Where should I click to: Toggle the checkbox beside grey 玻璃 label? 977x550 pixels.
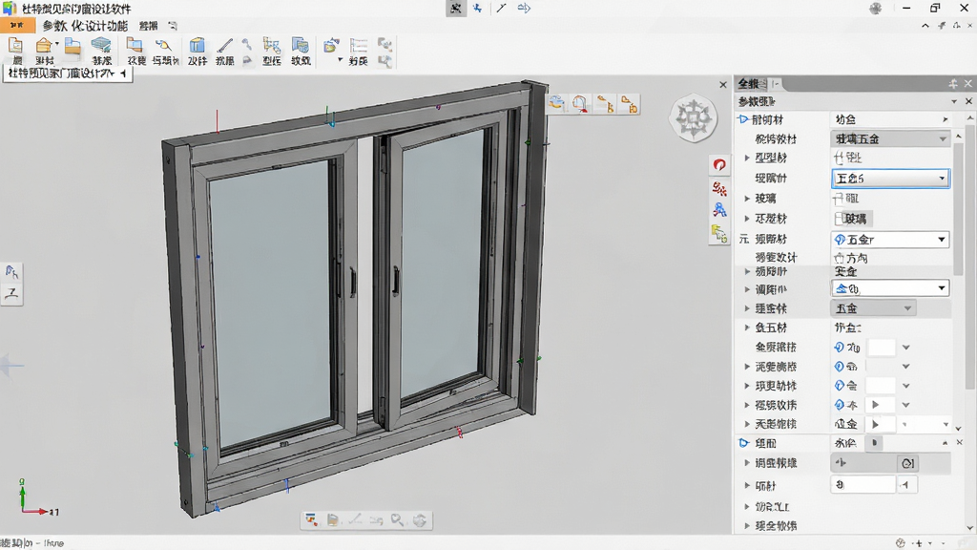(x=840, y=219)
